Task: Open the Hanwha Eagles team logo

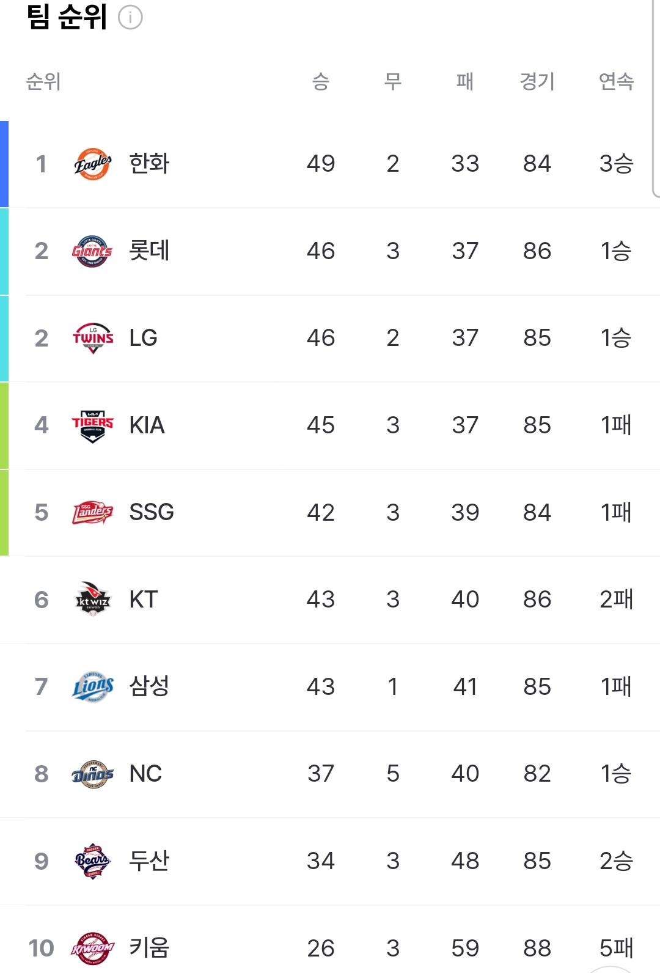Action: (x=93, y=164)
